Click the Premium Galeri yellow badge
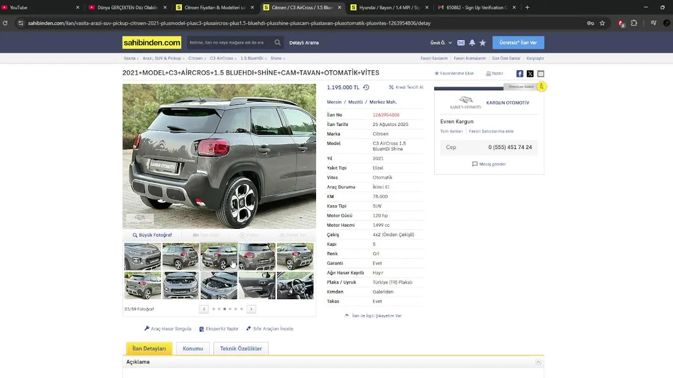This screenshot has width=673, height=378. coord(542,87)
